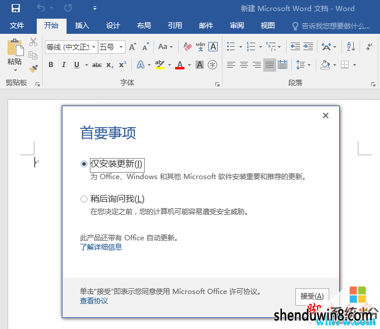Click the Character Shading icon

200,65
